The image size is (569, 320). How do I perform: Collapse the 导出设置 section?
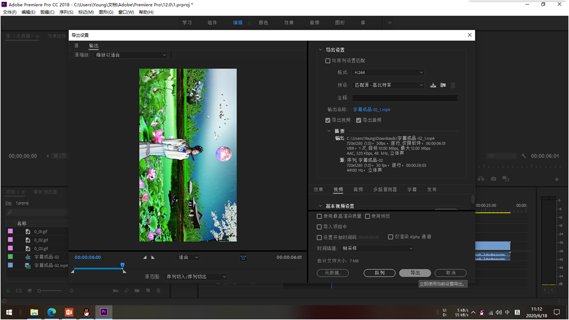click(320, 50)
